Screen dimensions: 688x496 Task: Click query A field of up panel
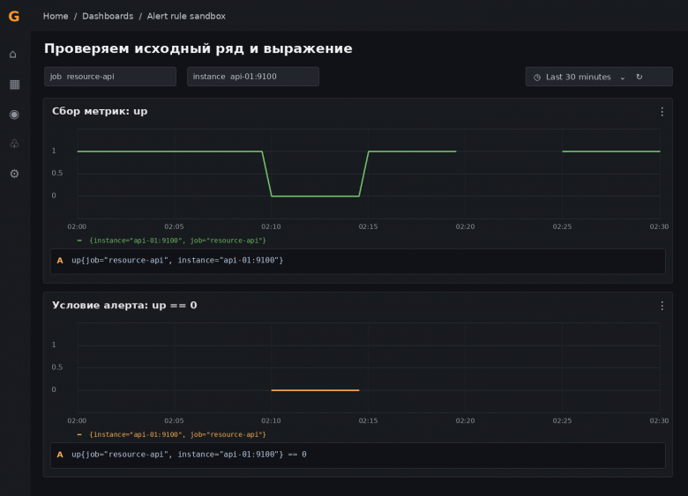click(358, 261)
